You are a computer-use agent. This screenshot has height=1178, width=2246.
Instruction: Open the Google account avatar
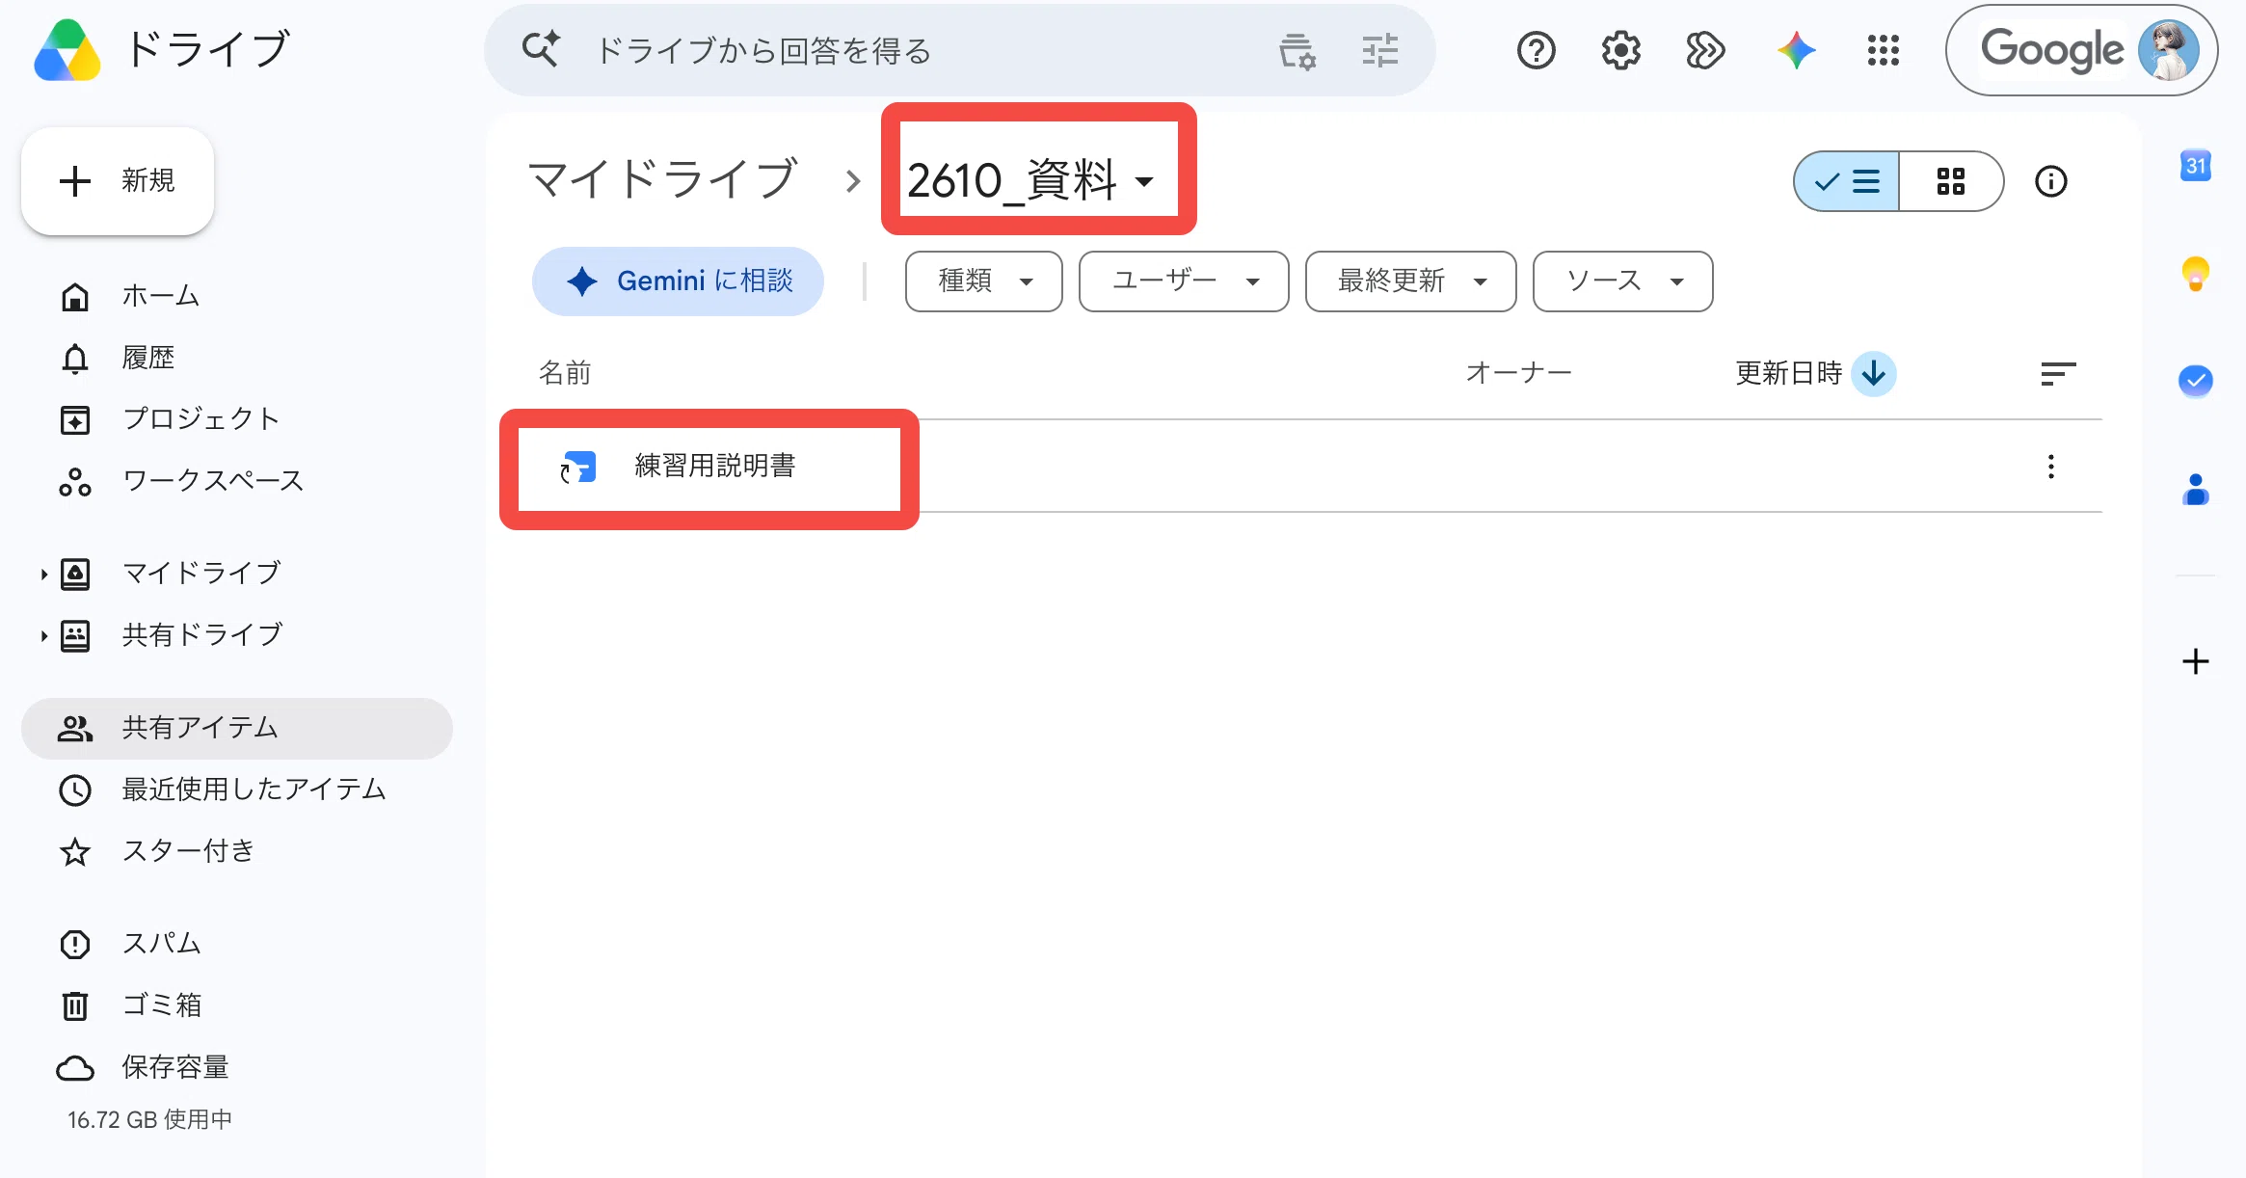click(2168, 50)
